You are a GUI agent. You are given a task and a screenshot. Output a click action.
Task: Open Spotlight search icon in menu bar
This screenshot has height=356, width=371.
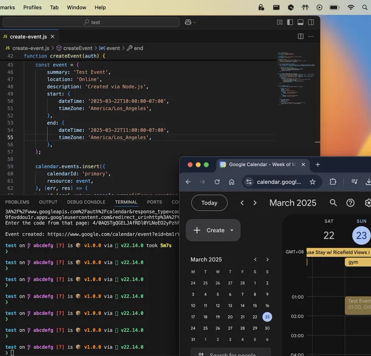pos(364,7)
